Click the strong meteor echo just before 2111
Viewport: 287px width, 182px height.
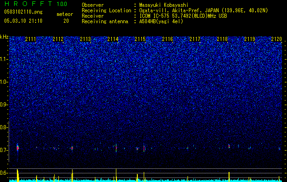[x=18, y=147]
